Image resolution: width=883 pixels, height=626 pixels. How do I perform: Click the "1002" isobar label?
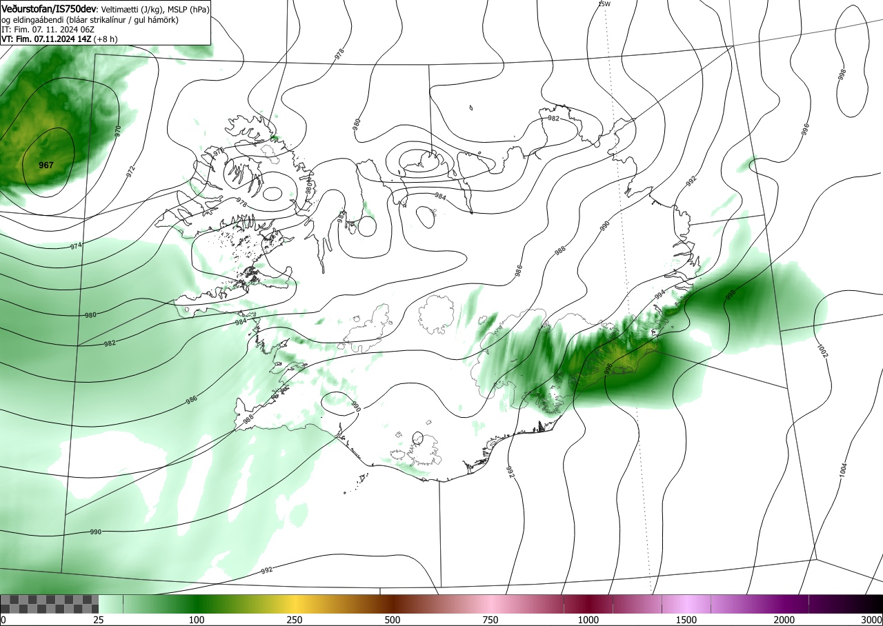point(822,351)
